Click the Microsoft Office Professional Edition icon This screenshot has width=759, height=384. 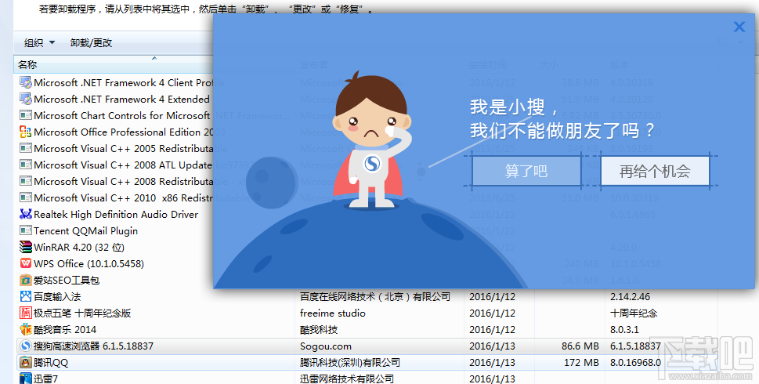25,132
